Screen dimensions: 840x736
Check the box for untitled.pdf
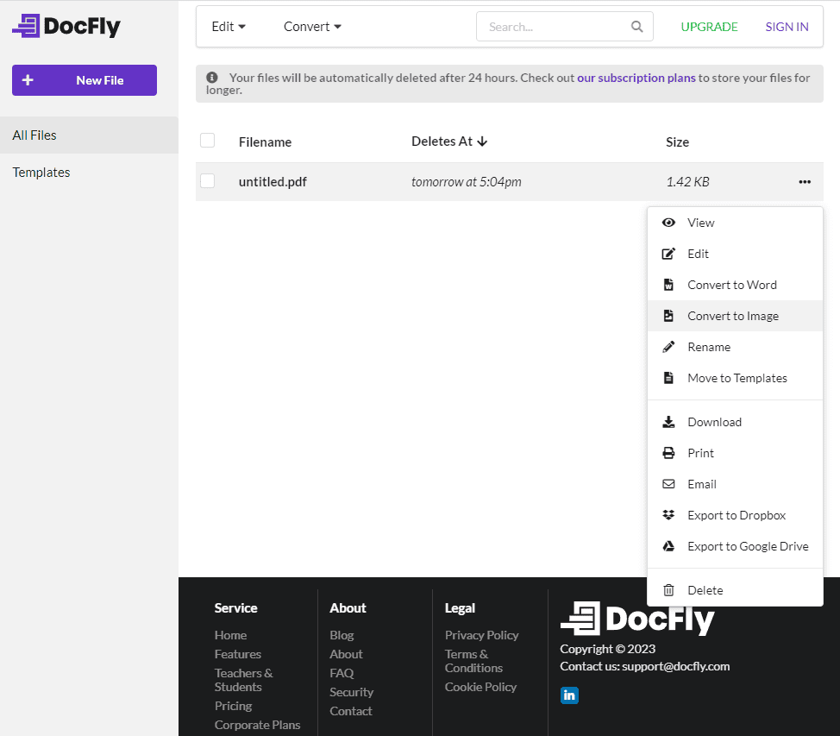pos(207,180)
